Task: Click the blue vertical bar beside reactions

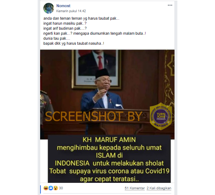Action: 40,190
